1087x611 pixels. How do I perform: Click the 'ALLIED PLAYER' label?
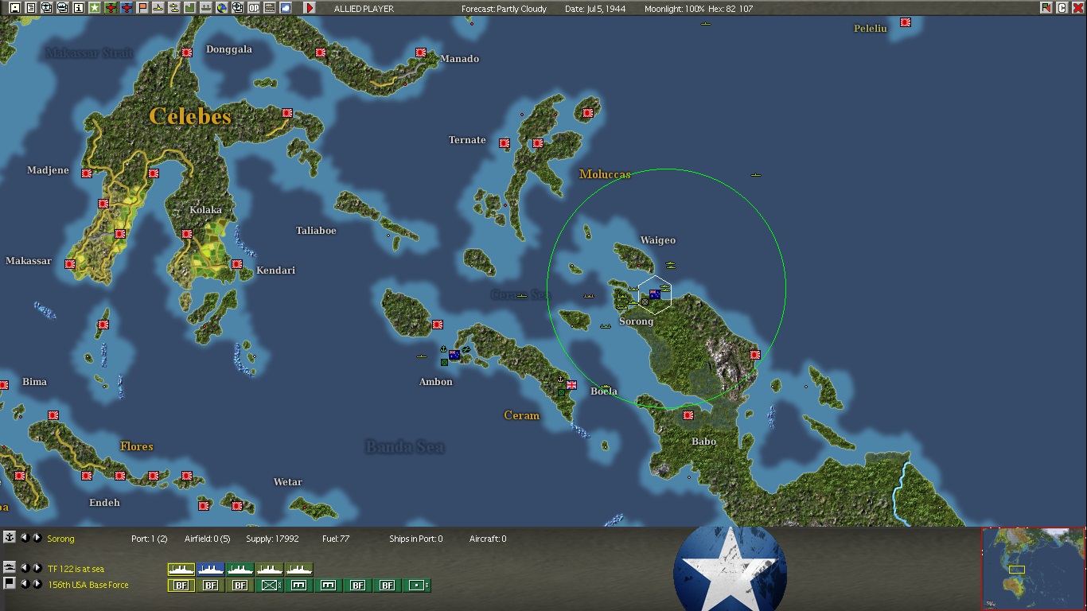(x=364, y=9)
